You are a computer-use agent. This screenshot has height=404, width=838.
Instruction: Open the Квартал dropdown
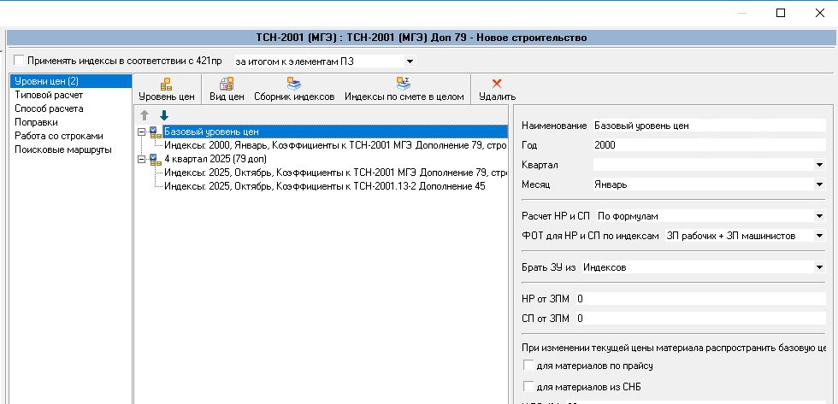pos(820,165)
